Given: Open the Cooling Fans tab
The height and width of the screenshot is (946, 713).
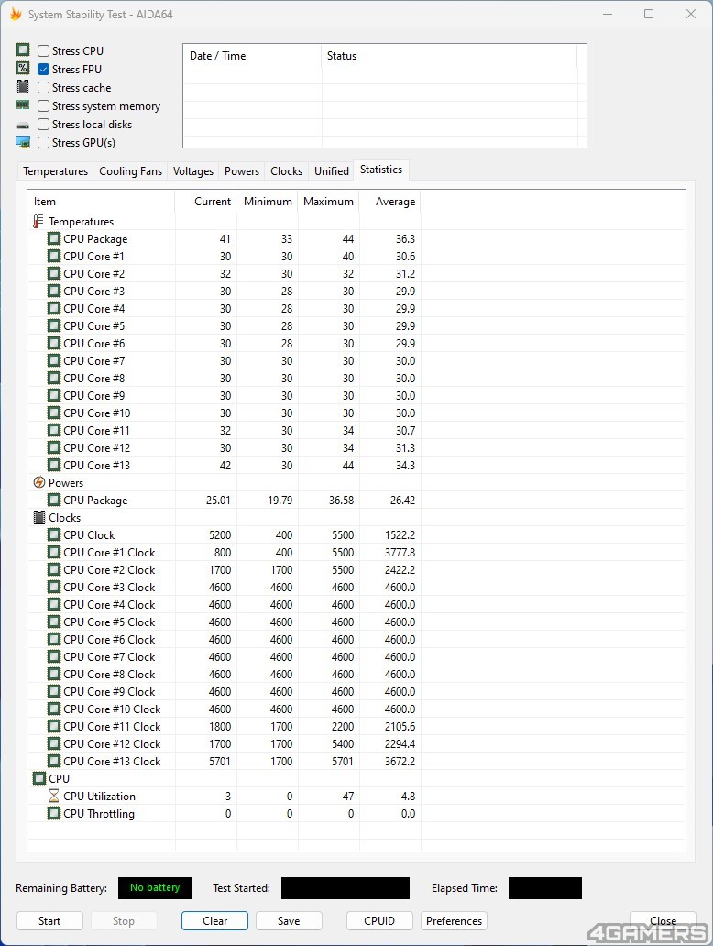Looking at the screenshot, I should point(130,171).
